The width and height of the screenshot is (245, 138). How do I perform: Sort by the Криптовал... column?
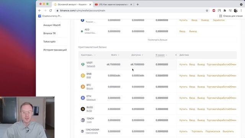point(88,55)
